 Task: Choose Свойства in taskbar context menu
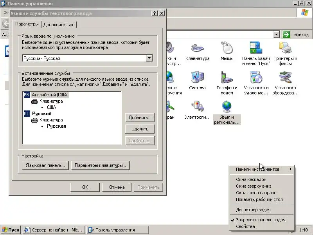coord(262,226)
